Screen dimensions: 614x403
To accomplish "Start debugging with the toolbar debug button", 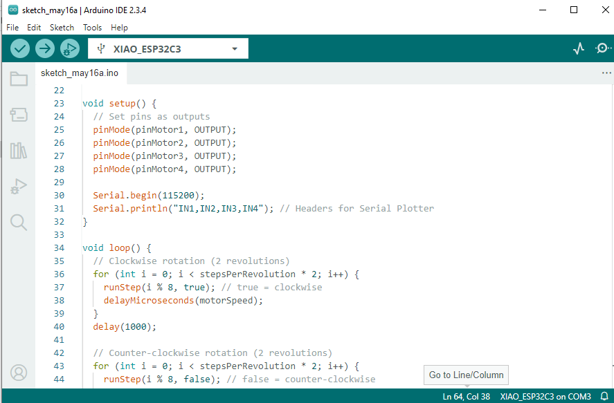I will [70, 49].
